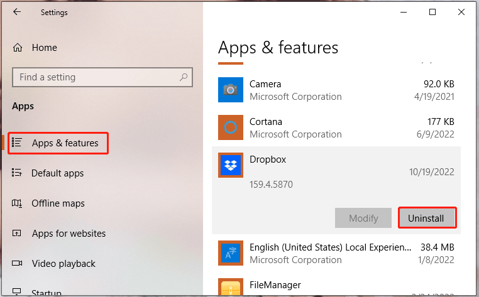The width and height of the screenshot is (479, 297).
Task: Click the Camera app icon
Action: click(231, 90)
